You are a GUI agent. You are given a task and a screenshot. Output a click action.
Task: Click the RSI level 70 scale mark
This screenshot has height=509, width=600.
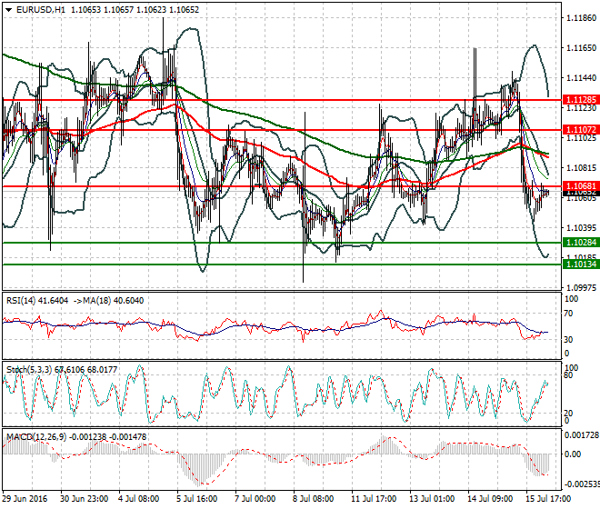[x=570, y=314]
